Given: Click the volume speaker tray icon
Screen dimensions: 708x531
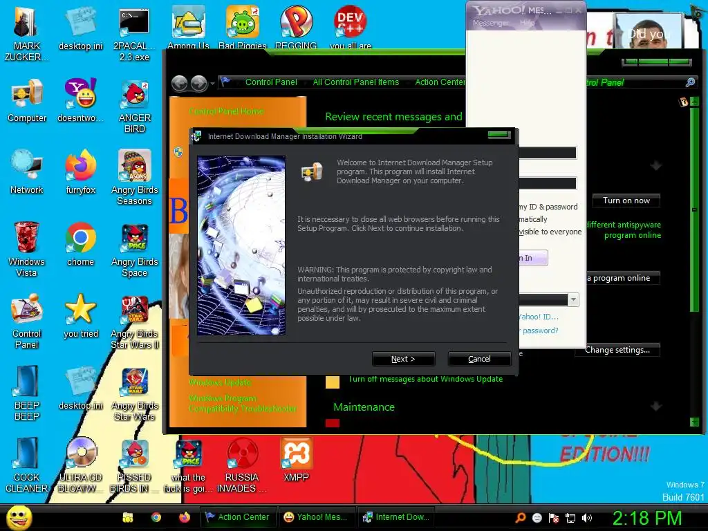Looking at the screenshot, I should click(x=587, y=518).
